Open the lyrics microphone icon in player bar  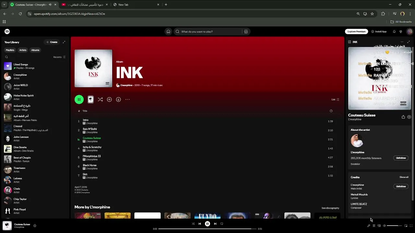369,226
